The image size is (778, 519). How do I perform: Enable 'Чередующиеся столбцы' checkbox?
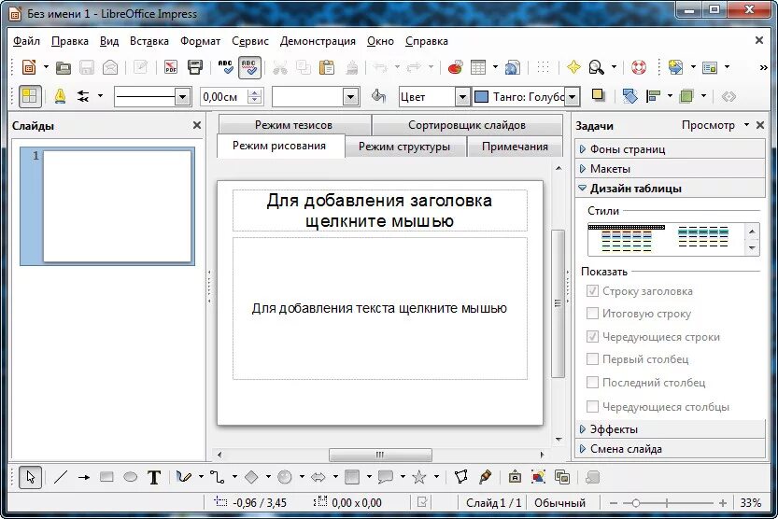click(592, 406)
